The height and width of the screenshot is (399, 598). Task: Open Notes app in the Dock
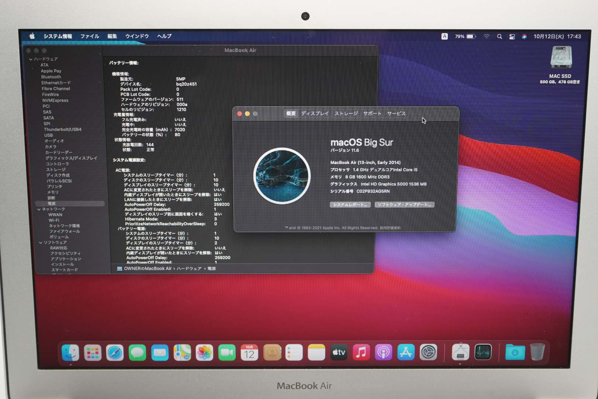coord(316,352)
